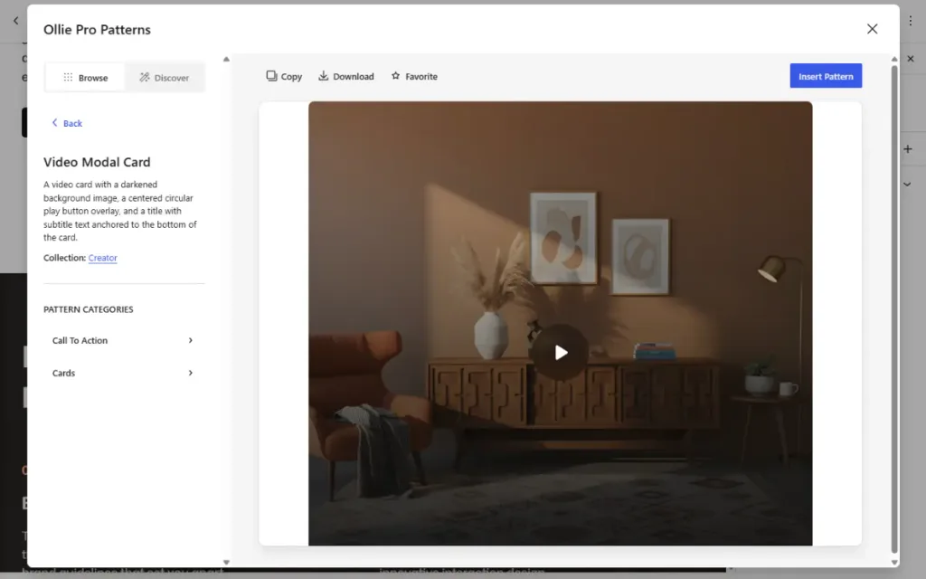The height and width of the screenshot is (579, 926).
Task: Click the PATTERN CATEGORIES label
Action: point(88,309)
